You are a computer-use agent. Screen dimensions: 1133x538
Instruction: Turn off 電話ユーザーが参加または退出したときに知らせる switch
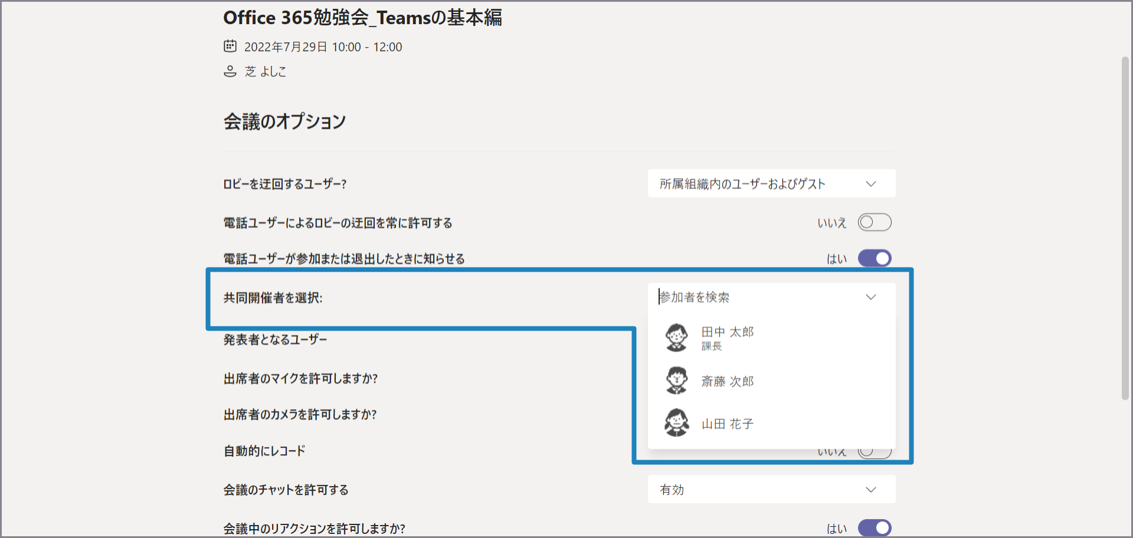(875, 258)
